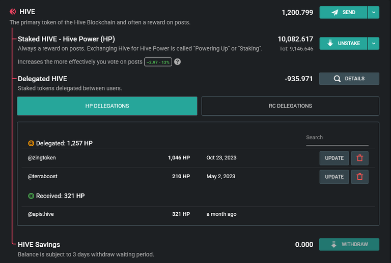The height and width of the screenshot is (263, 391).
Task: Click the 'Delegated HIVE' heading
Action: 42,79
